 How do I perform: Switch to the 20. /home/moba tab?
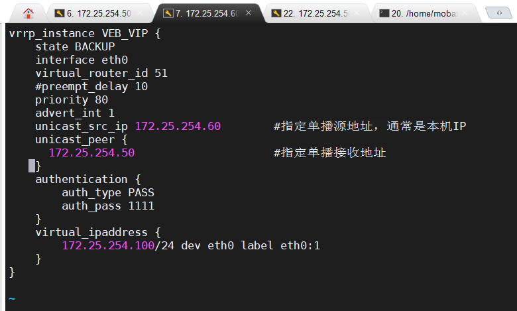point(425,13)
